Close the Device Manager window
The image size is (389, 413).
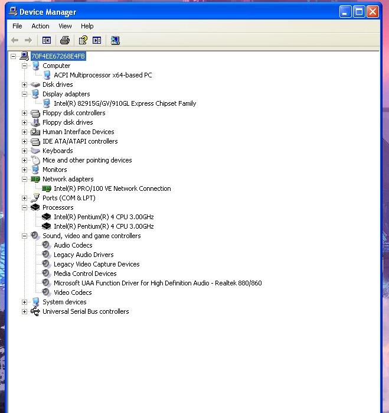tap(372, 12)
